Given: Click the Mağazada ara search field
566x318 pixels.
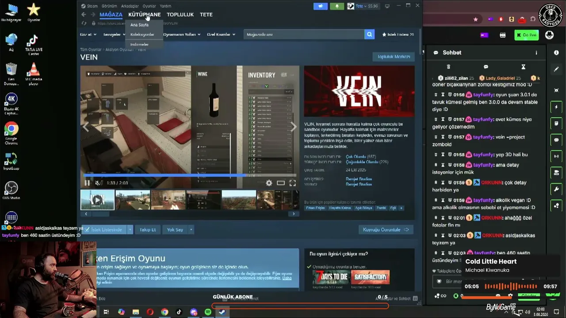Looking at the screenshot, I should [303, 34].
